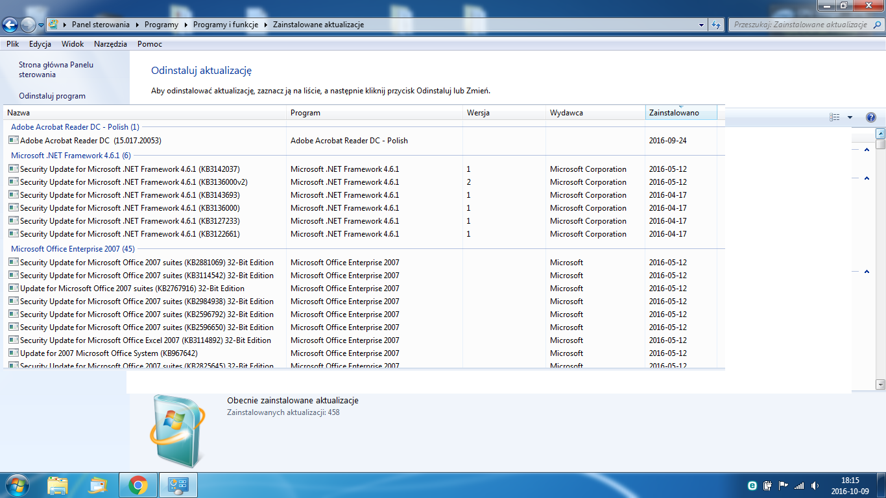
Task: Click the icon beside the KB3142037 update row
Action: pyautogui.click(x=14, y=169)
